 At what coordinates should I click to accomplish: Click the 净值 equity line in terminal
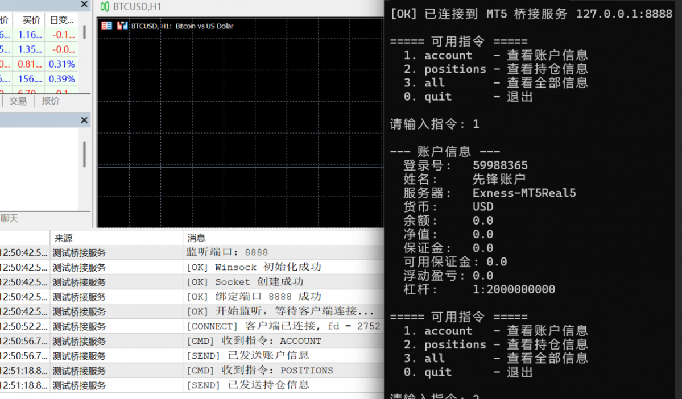(x=448, y=234)
